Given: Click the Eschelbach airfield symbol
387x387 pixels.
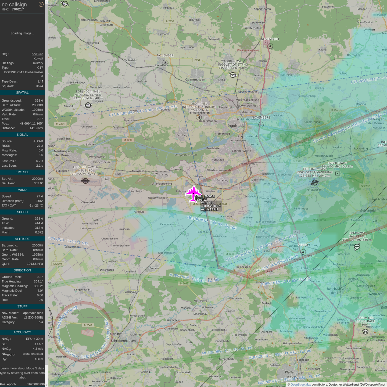Looking at the screenshot, I should click(x=365, y=332).
